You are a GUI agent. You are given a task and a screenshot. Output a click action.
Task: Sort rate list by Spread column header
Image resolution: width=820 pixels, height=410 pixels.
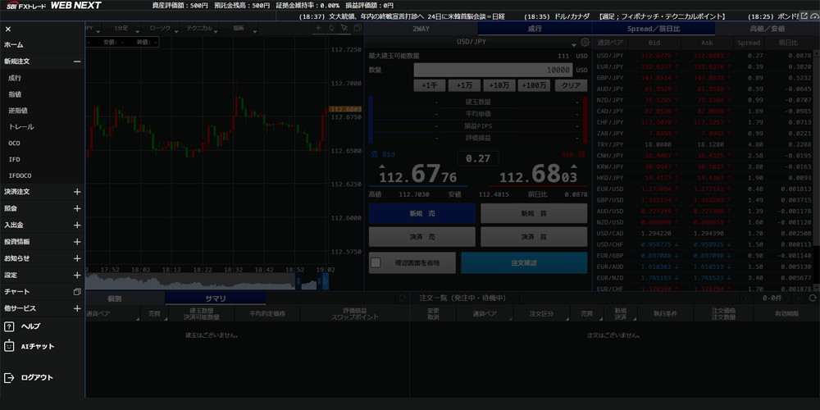[749, 43]
